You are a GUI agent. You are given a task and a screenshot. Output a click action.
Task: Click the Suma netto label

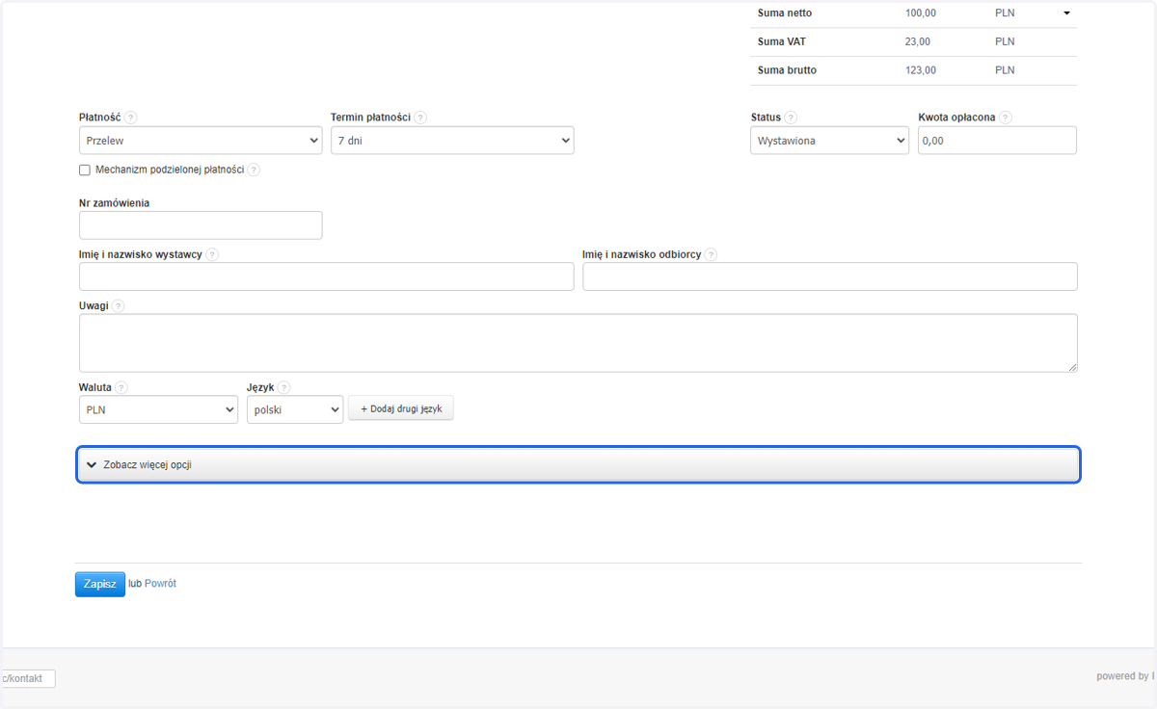(785, 13)
